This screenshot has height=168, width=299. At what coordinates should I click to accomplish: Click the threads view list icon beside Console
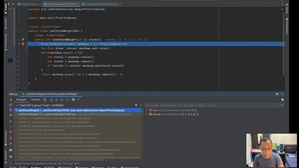[45, 99]
